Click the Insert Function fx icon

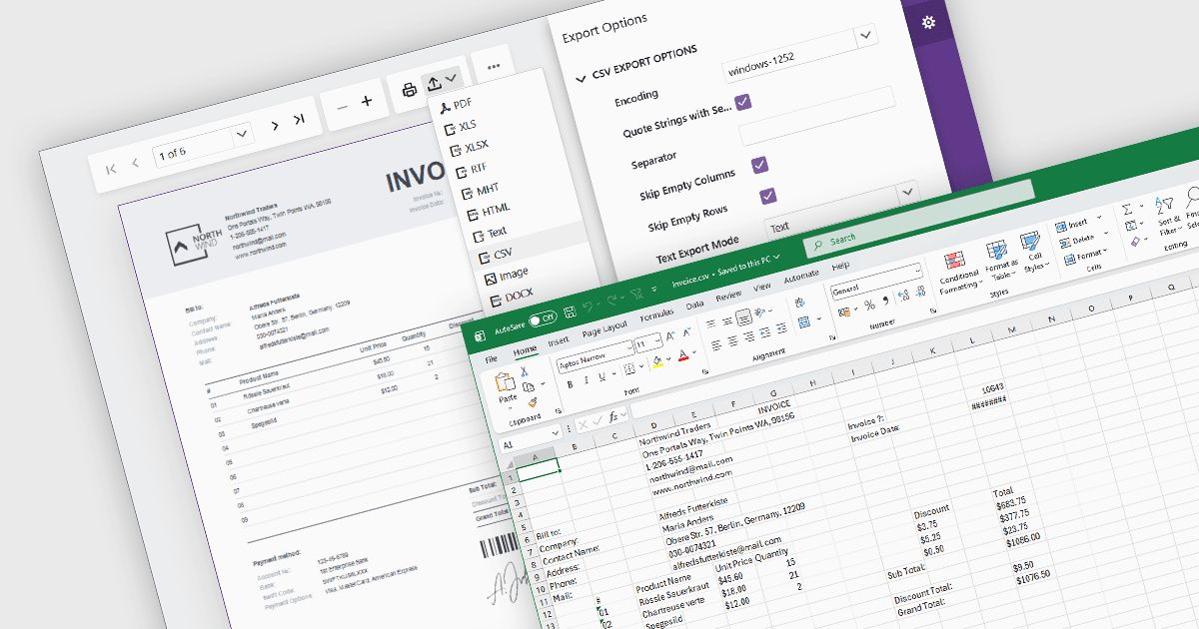click(612, 417)
